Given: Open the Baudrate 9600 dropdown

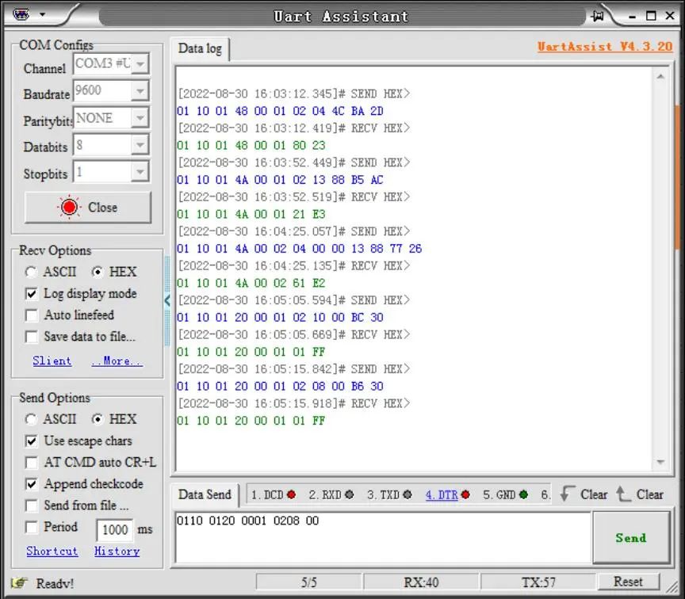Looking at the screenshot, I should coord(140,91).
